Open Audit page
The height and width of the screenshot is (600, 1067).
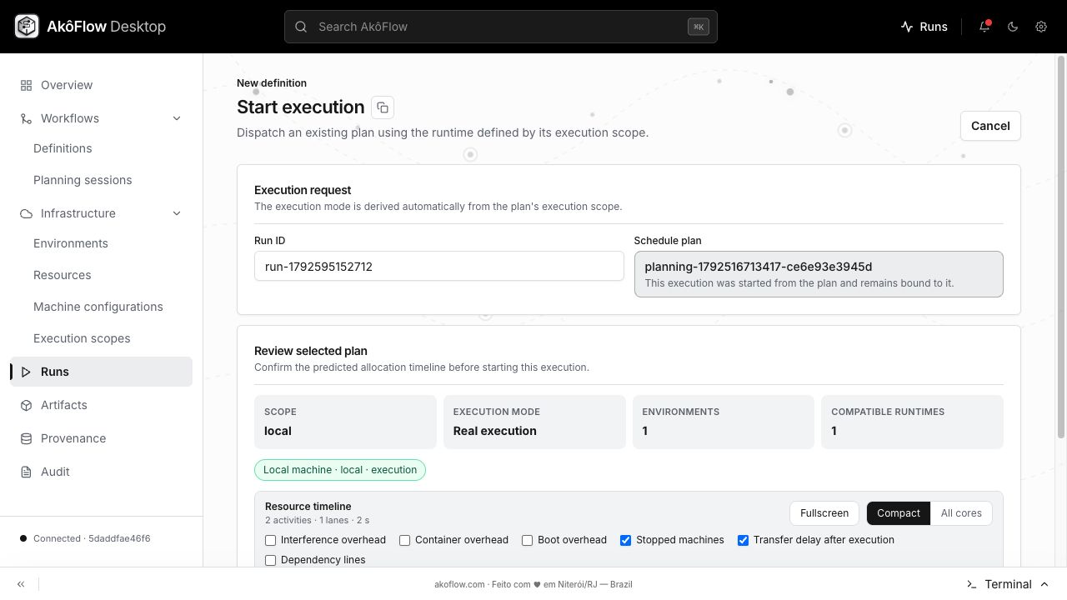pyautogui.click(x=55, y=472)
